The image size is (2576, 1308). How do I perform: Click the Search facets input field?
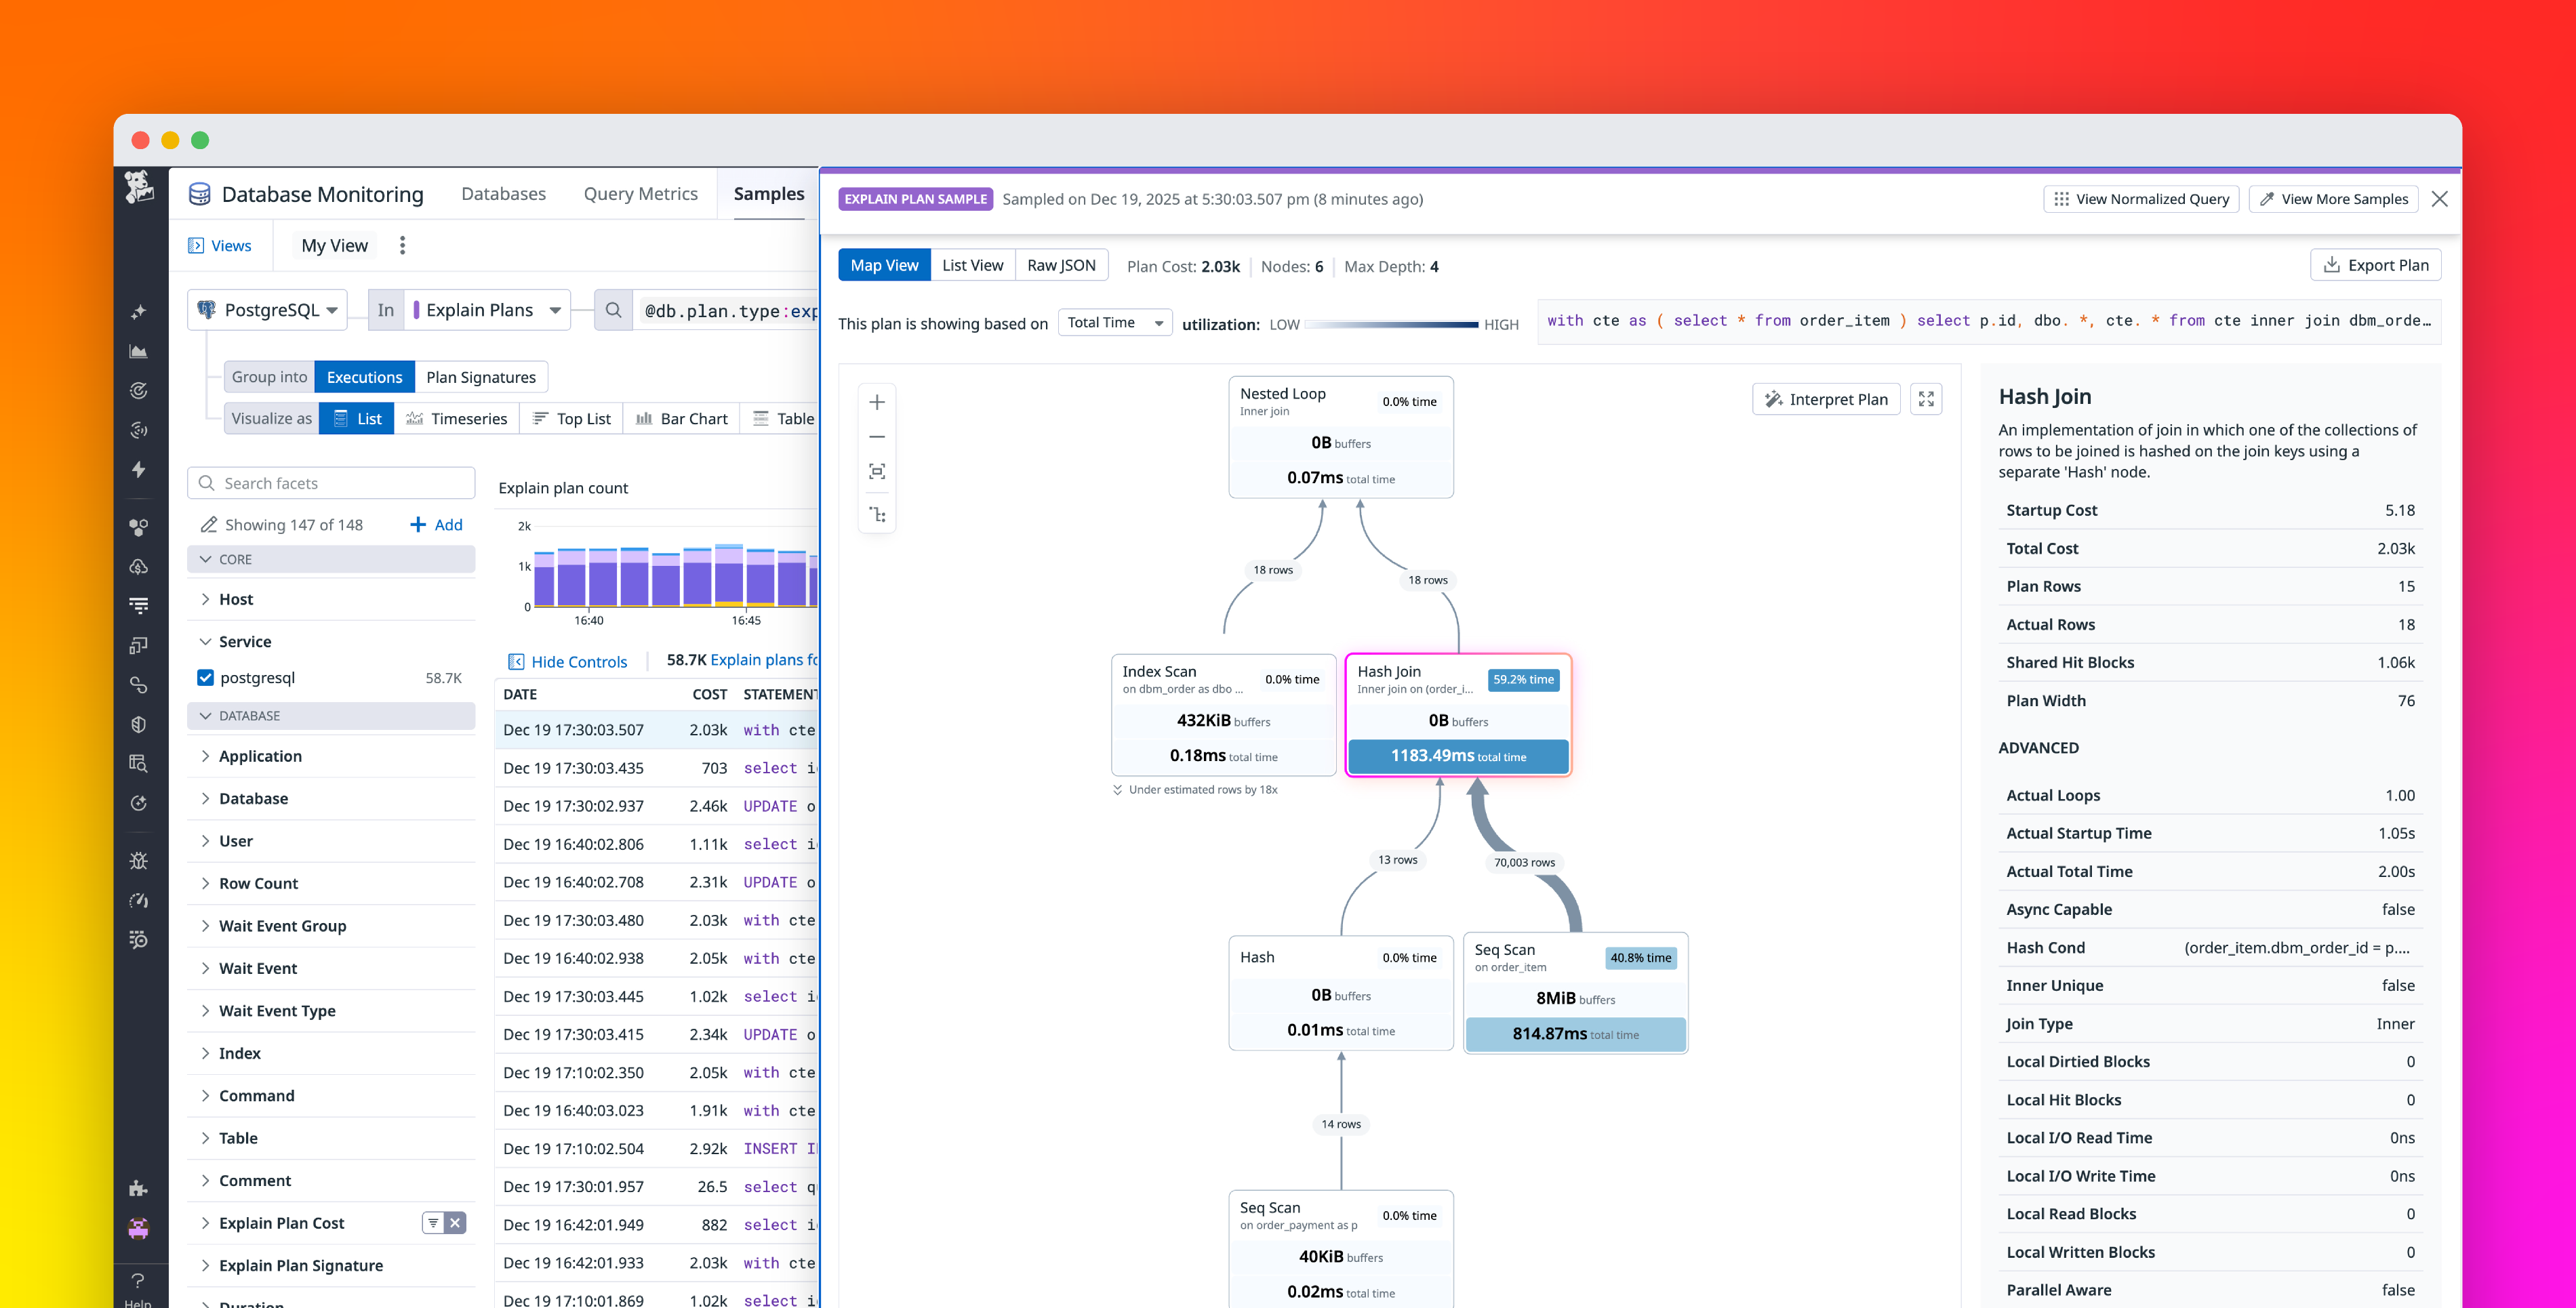click(x=330, y=482)
